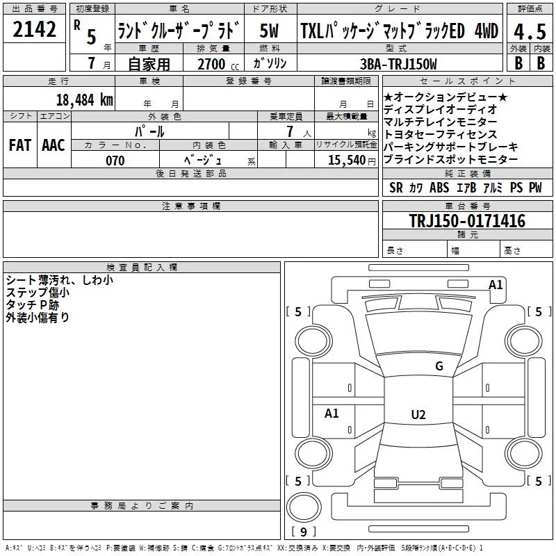Click the SR equipment code
Viewport: 556px width, 556px height.
(395, 188)
